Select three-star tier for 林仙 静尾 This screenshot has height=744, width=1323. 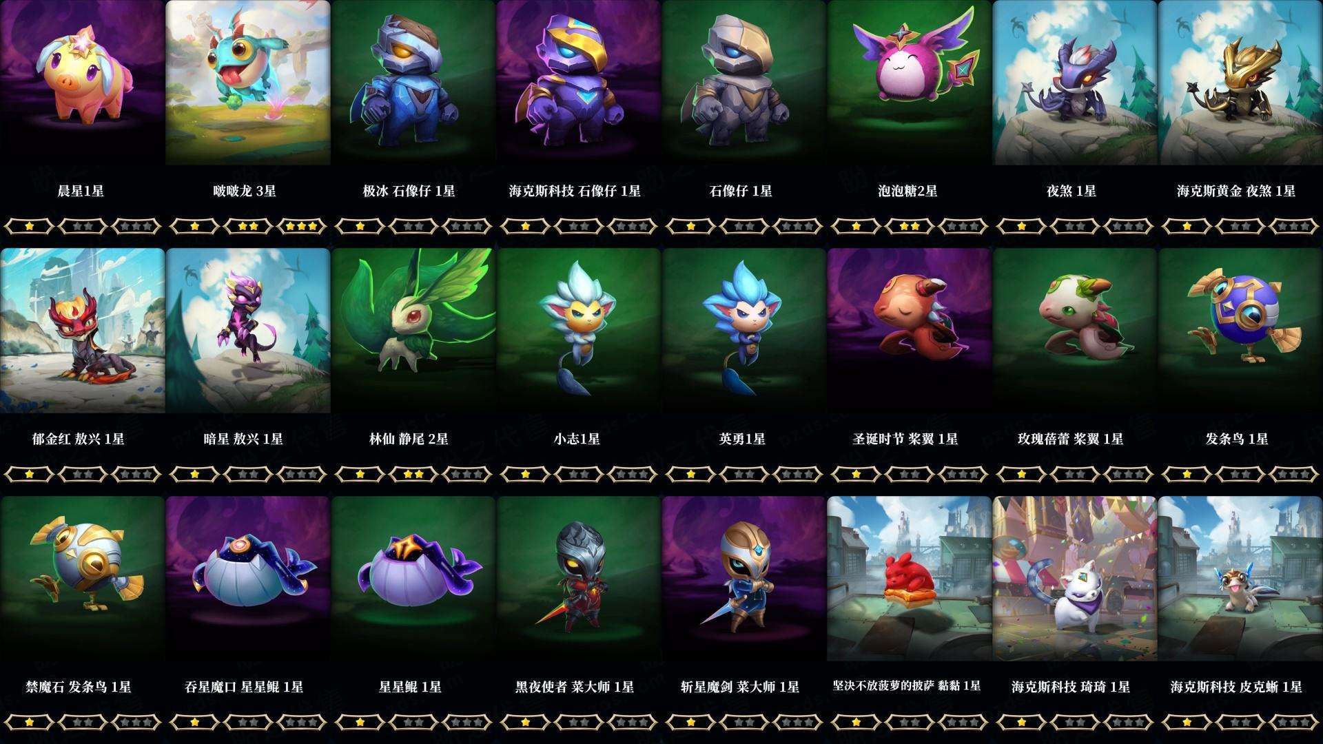pyautogui.click(x=468, y=473)
